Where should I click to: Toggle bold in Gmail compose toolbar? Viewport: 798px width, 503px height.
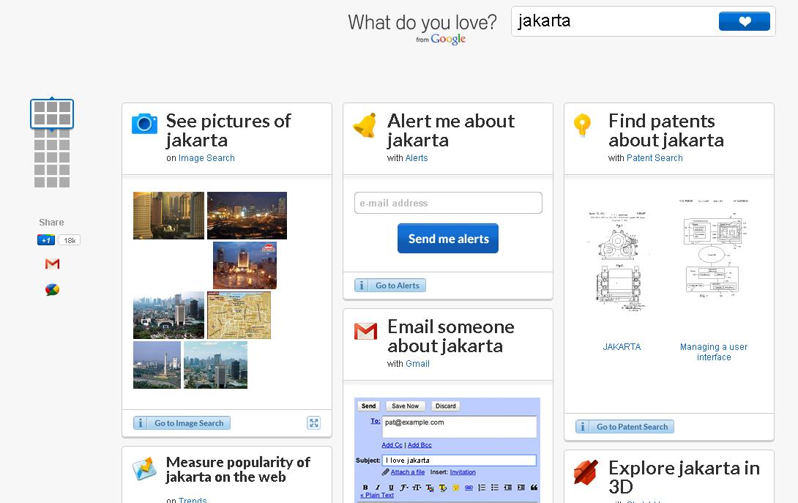click(x=365, y=488)
